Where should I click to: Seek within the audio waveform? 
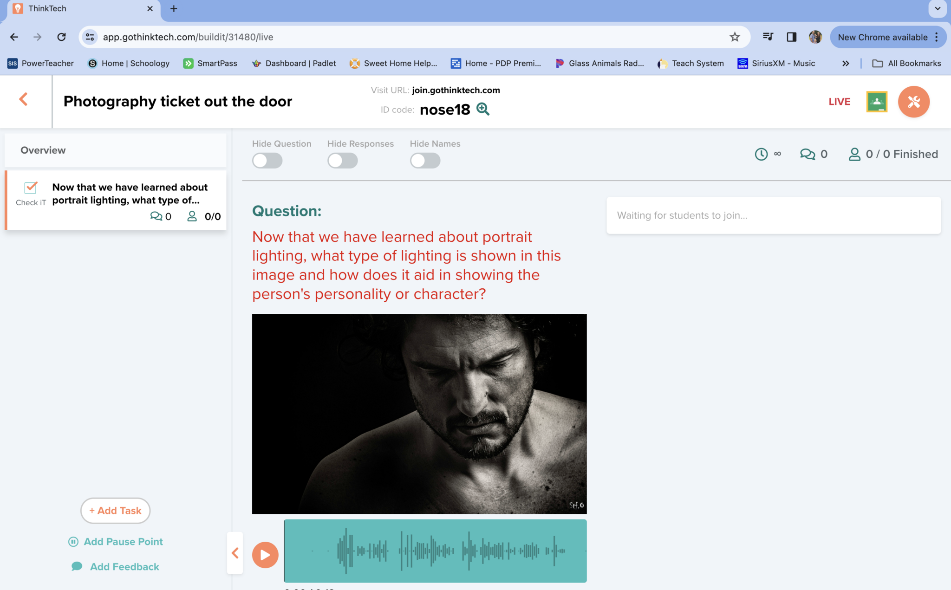[435, 551]
